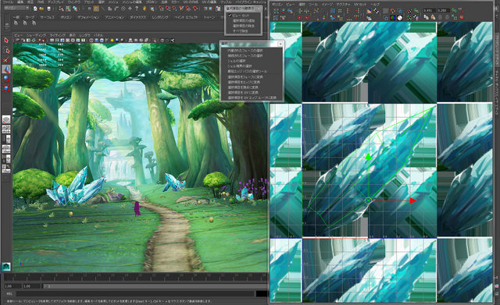Viewport: 500px width, 305px height.
Task: Click green up-arrow manipulator in UV editor
Action: click(368, 156)
